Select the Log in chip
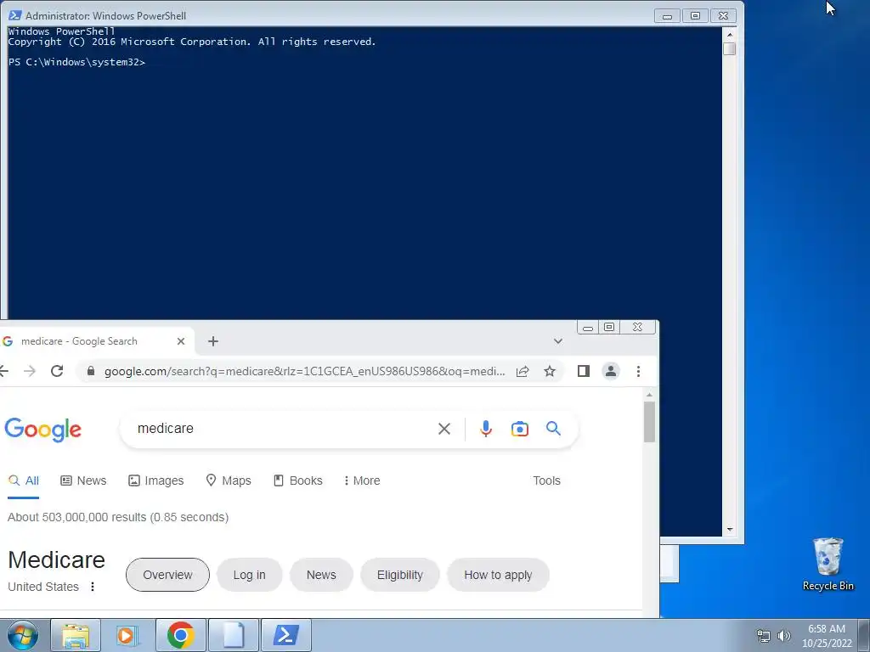 [x=249, y=575]
